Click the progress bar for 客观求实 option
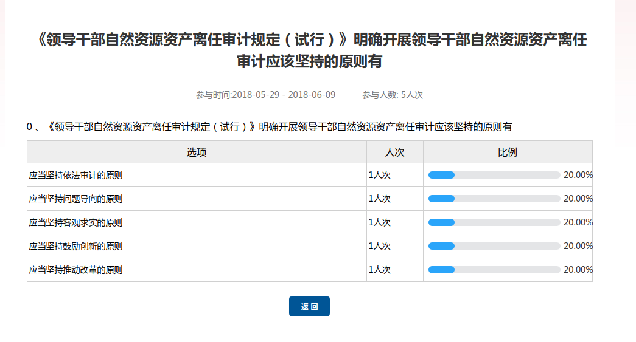This screenshot has height=342, width=636. (x=494, y=222)
